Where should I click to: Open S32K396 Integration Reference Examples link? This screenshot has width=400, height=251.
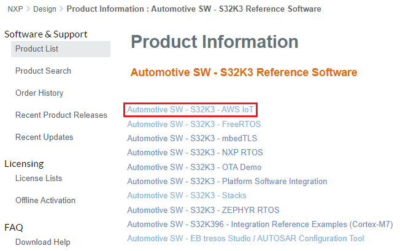tap(260, 224)
